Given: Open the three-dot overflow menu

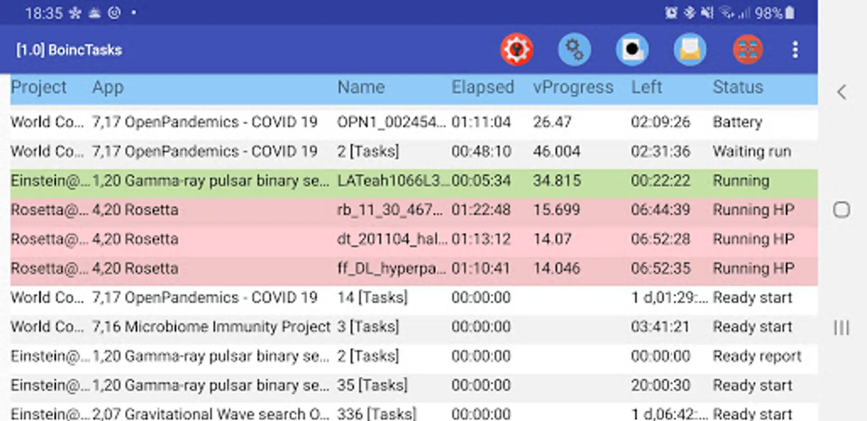Looking at the screenshot, I should click(795, 50).
